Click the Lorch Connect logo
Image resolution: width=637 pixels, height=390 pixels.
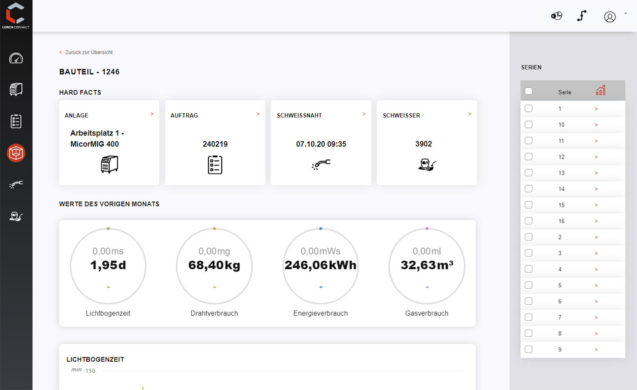[16, 16]
